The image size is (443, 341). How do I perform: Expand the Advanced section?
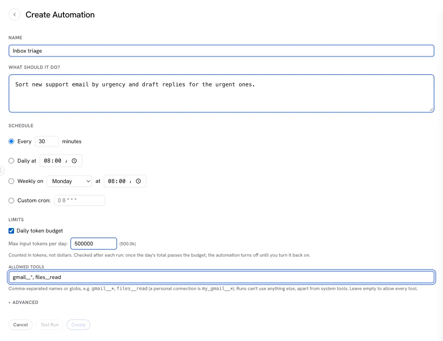pyautogui.click(x=23, y=302)
